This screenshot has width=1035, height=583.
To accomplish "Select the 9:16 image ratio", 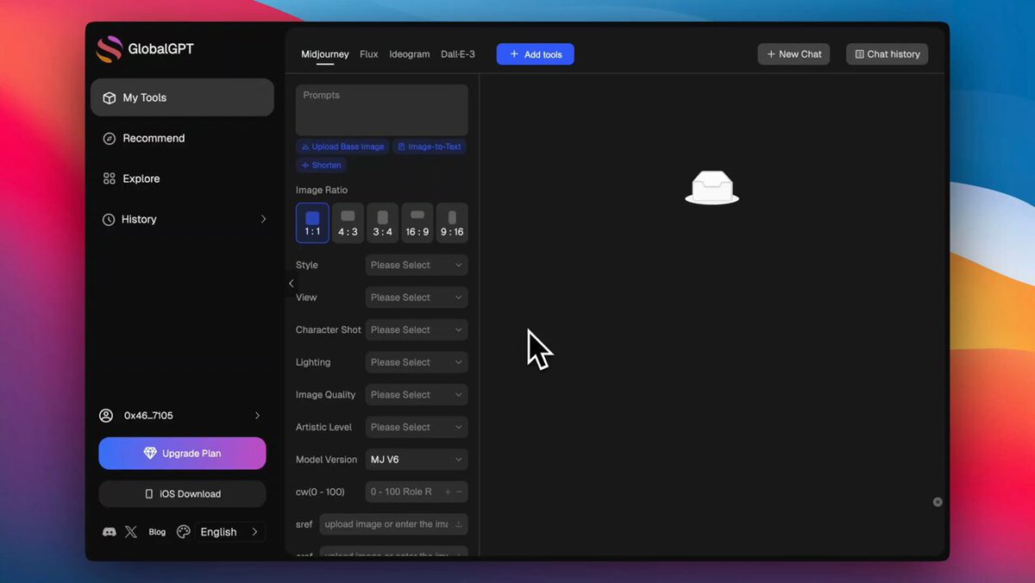I will coord(452,223).
